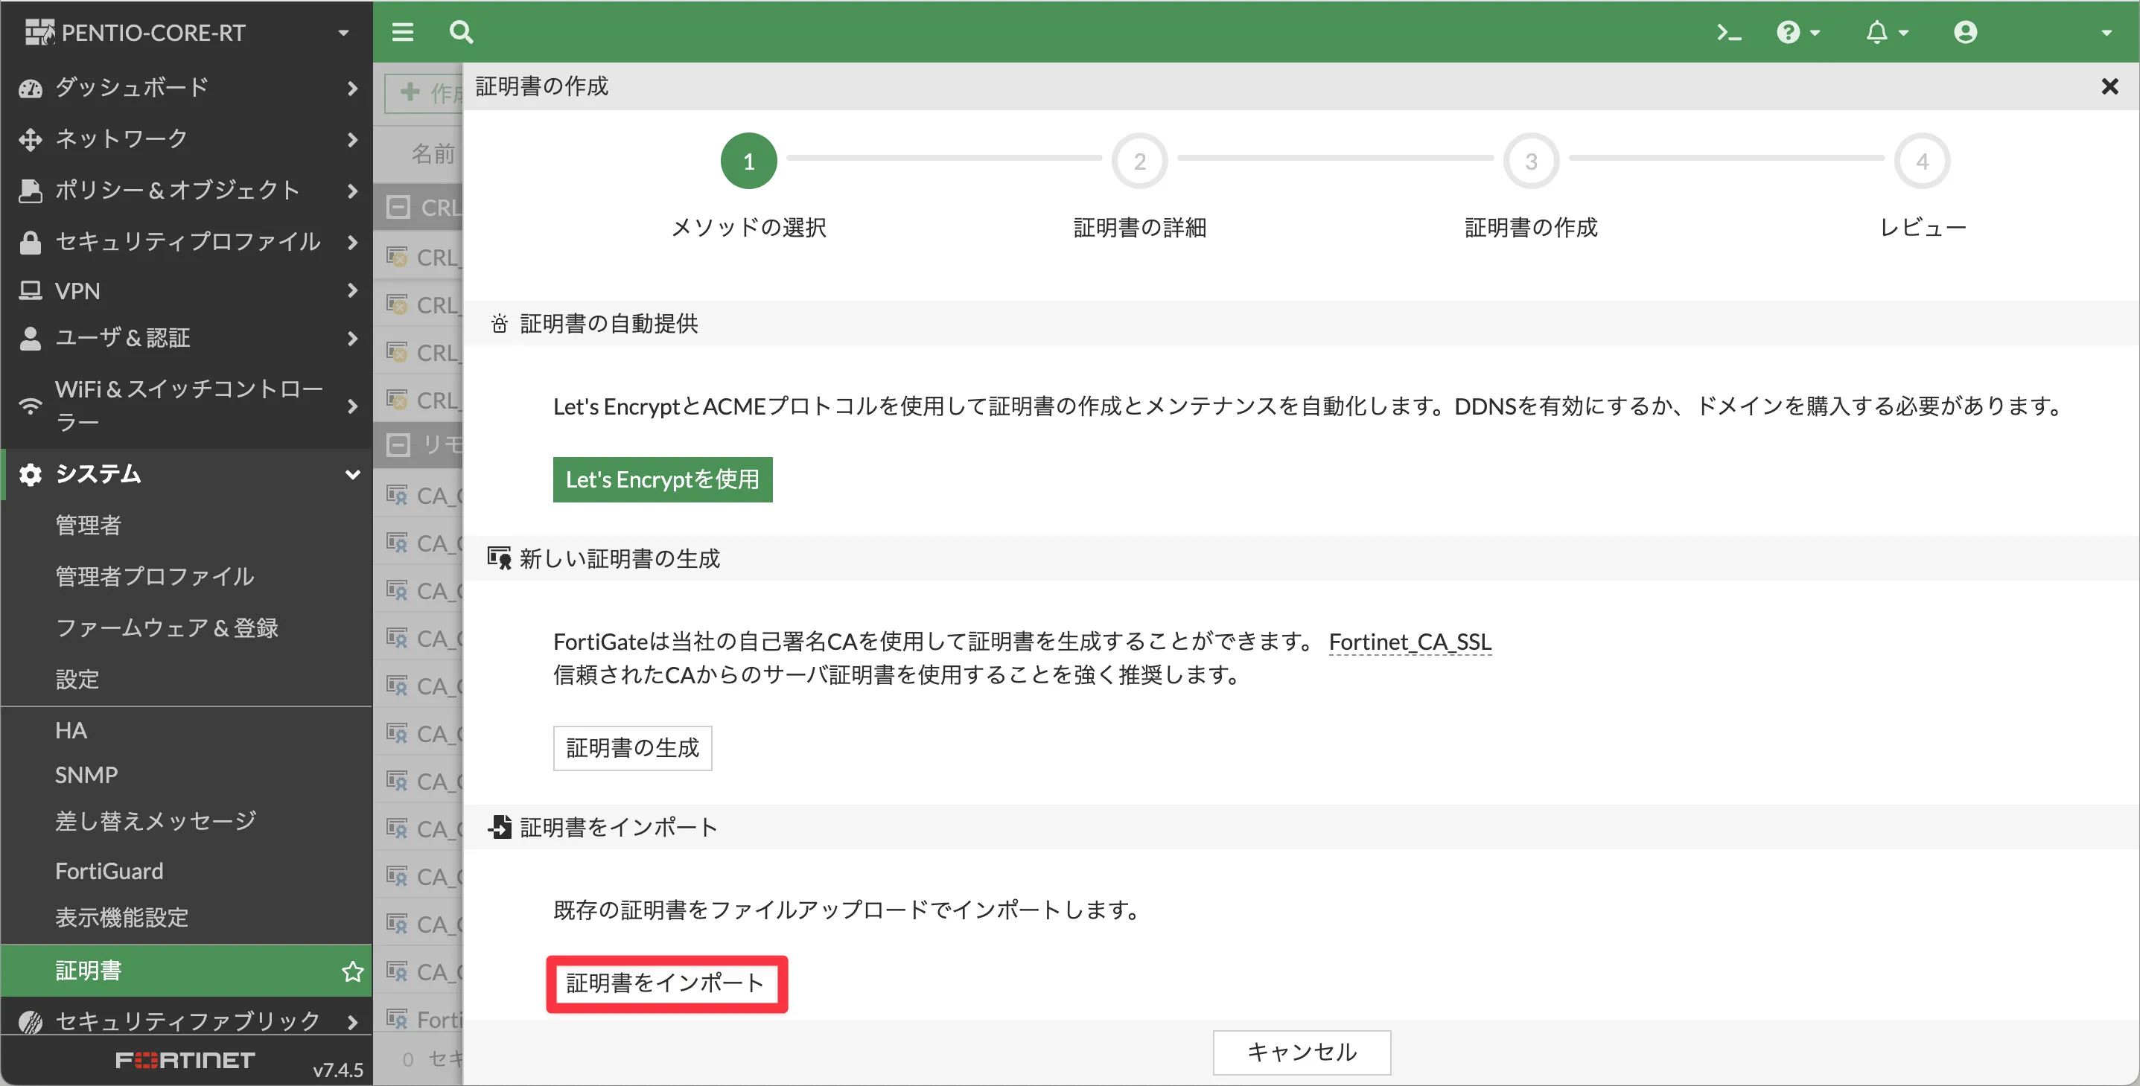The image size is (2140, 1086).
Task: Click the キャンセル button
Action: 1301,1052
